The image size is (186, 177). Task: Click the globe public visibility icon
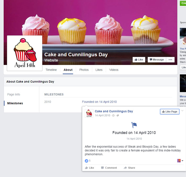[x=118, y=115]
